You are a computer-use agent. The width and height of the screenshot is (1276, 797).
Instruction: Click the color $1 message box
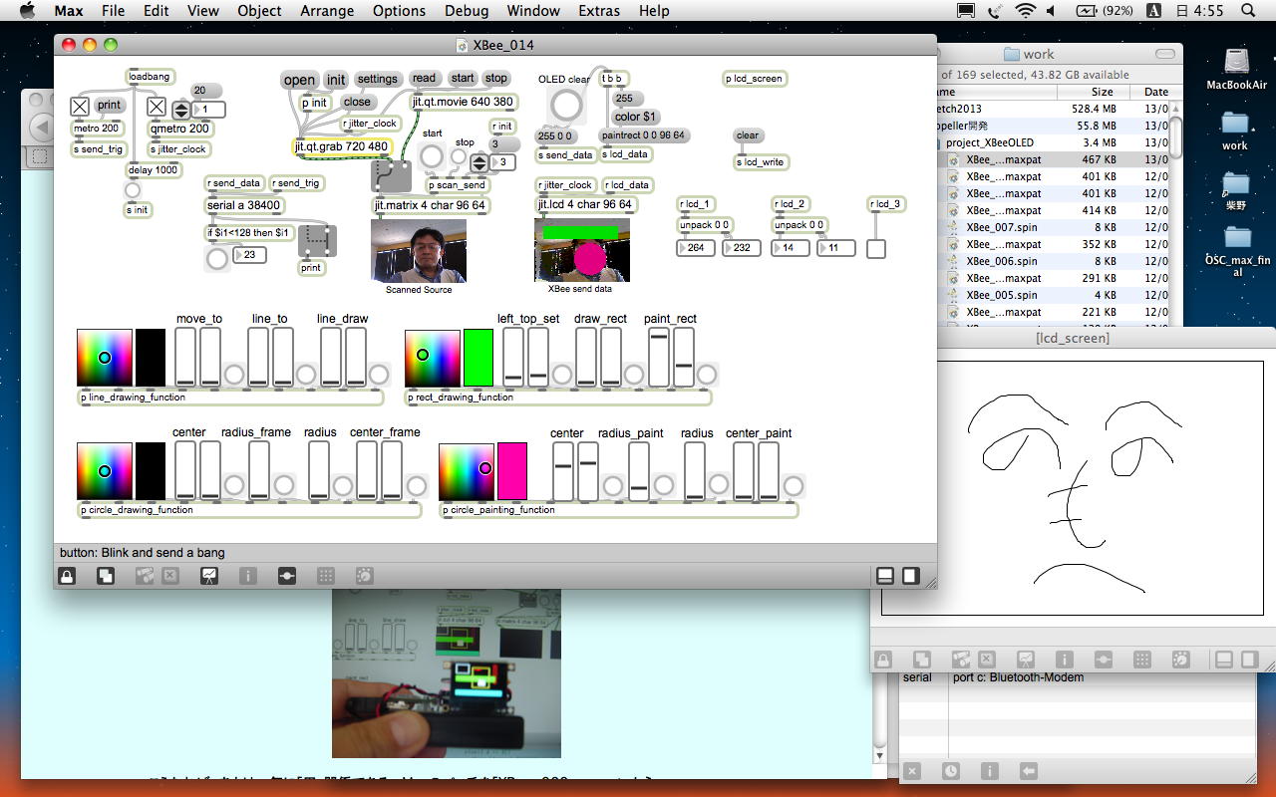click(635, 117)
